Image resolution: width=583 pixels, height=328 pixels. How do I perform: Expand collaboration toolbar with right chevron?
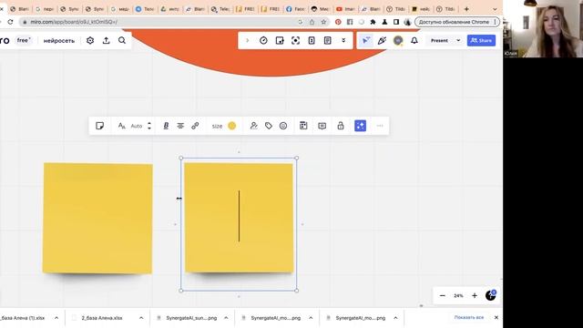(x=247, y=40)
